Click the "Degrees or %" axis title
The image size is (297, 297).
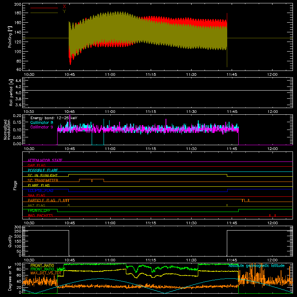10,278
